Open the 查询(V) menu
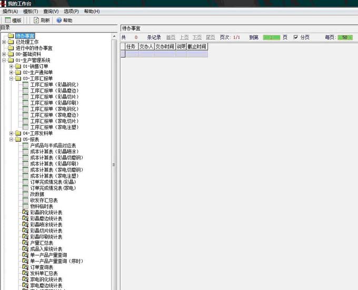358x290 pixels. (51, 11)
